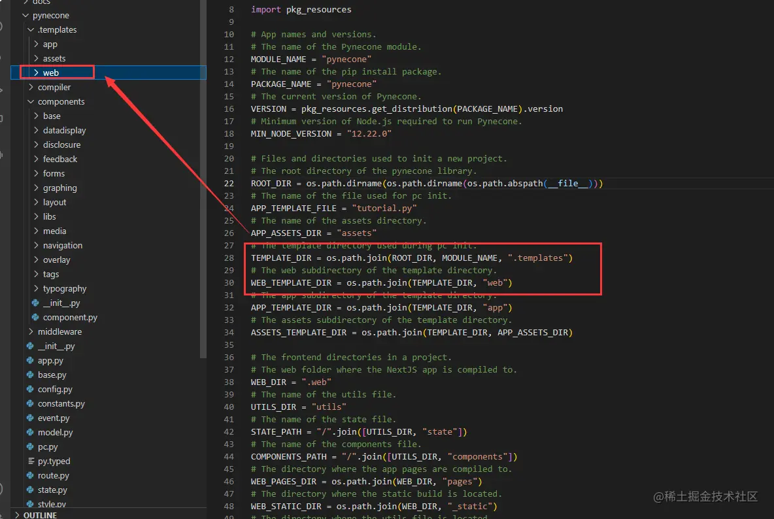
Task: Click Python file icon beside constants.py
Action: pos(31,403)
